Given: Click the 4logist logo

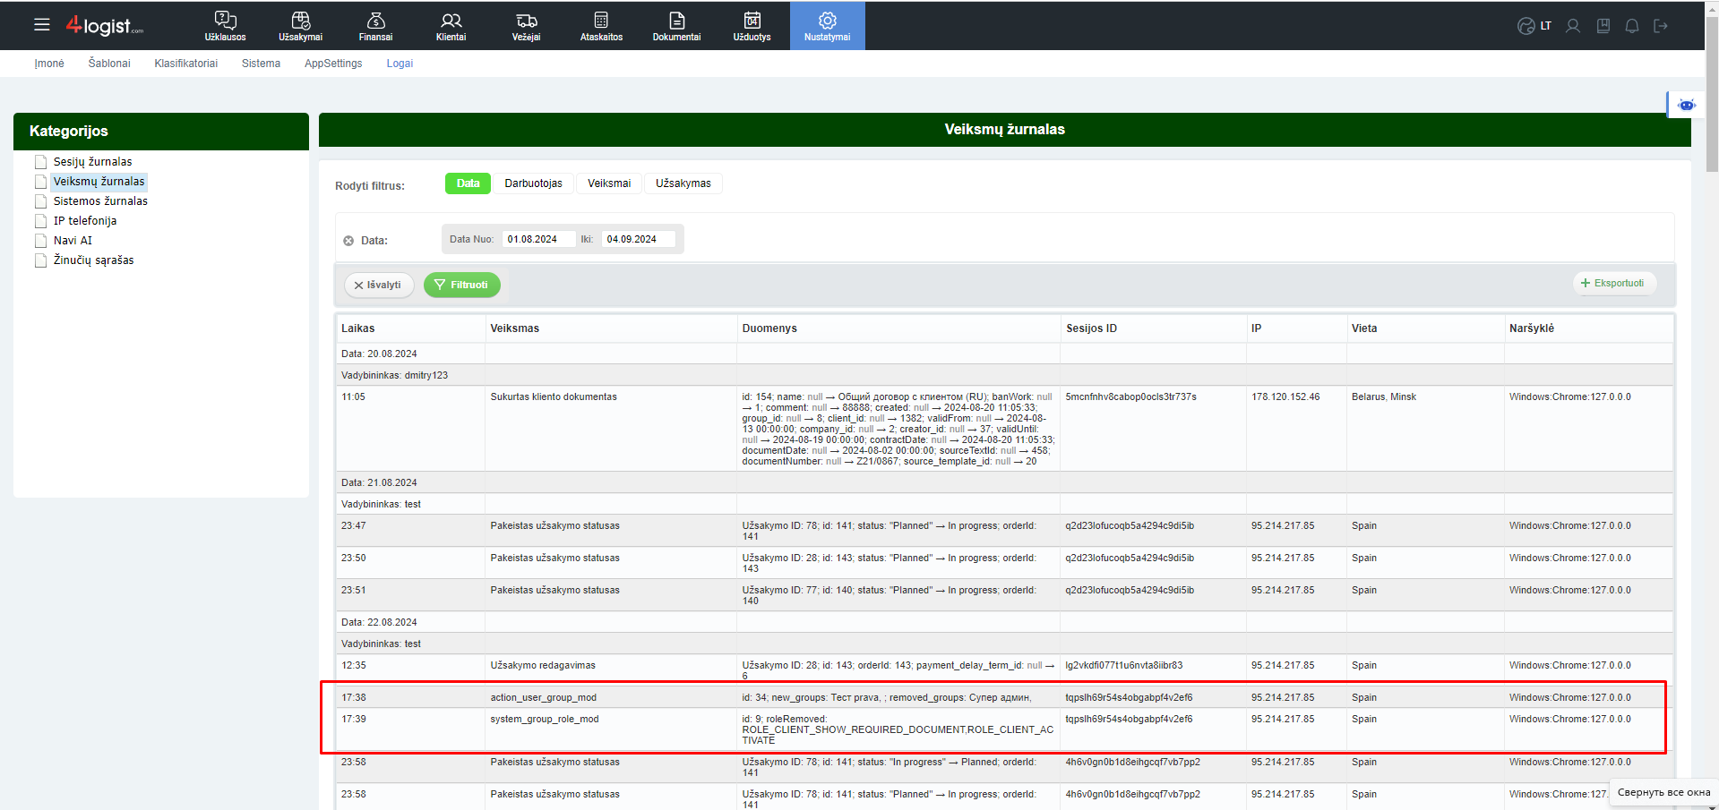Looking at the screenshot, I should click(104, 26).
